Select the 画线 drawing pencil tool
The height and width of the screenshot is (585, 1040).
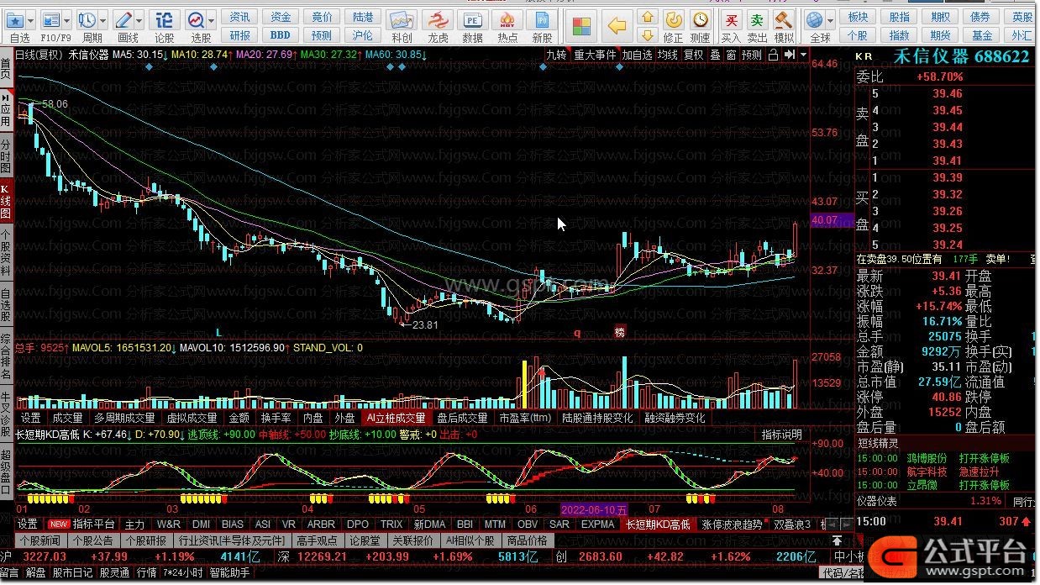point(123,19)
